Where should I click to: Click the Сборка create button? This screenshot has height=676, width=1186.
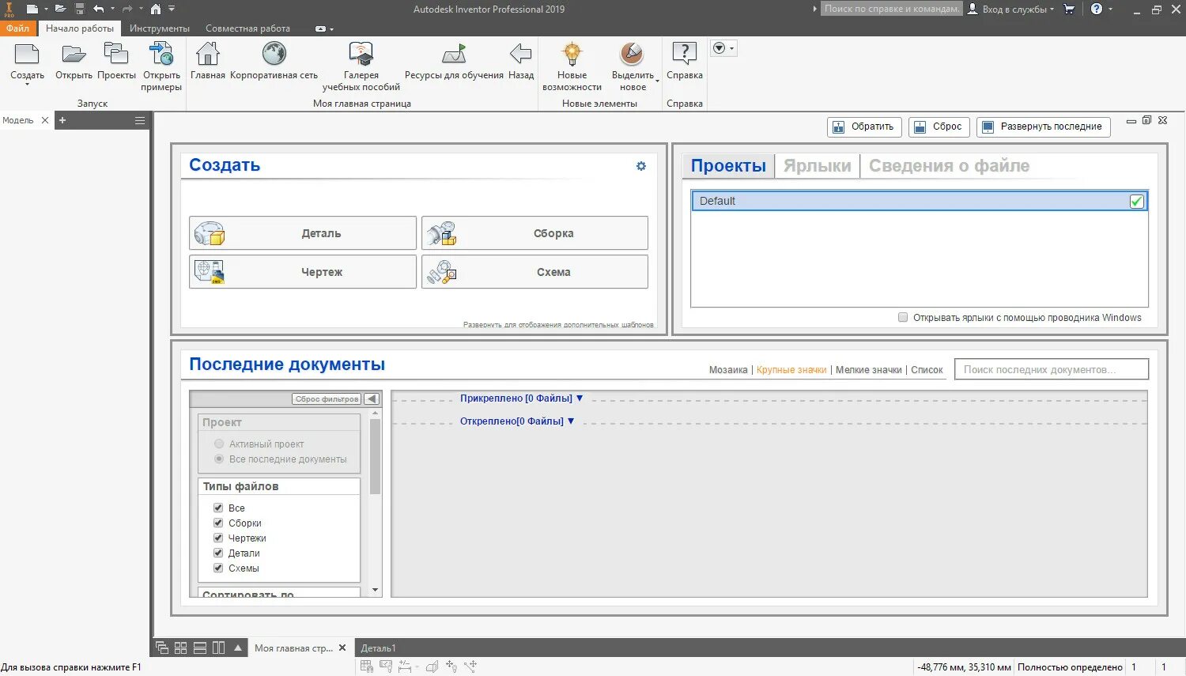point(534,233)
